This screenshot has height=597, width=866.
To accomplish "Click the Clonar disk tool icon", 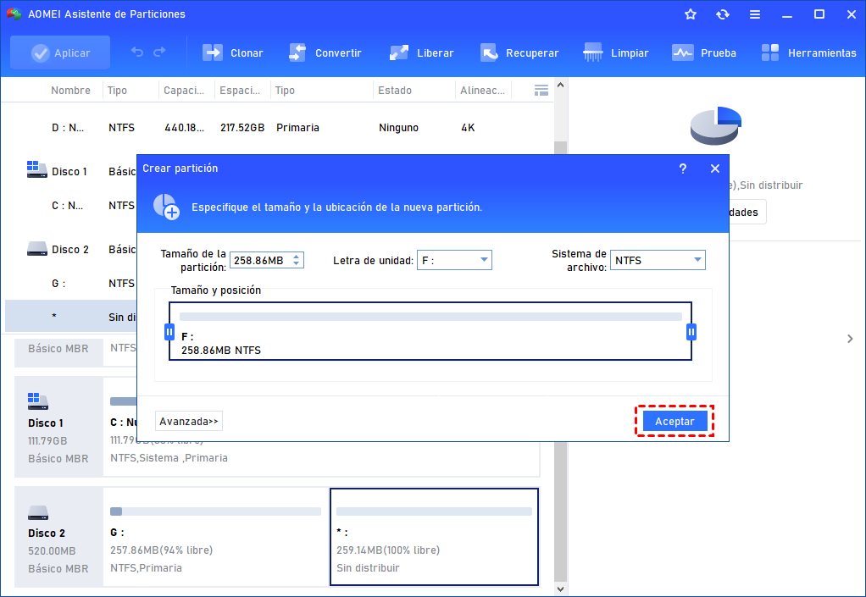I will 212,53.
